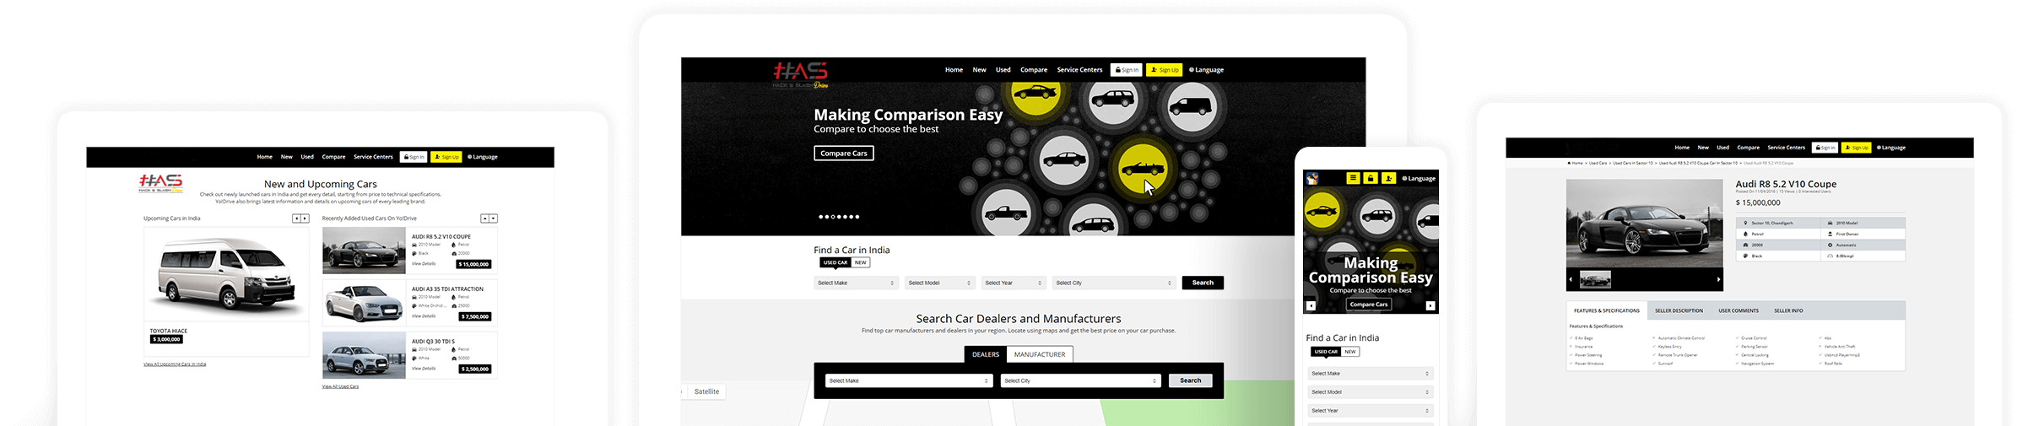Click the previous photo arrow in the Audi R8 gallery
The image size is (2017, 426).
[x=1571, y=279]
